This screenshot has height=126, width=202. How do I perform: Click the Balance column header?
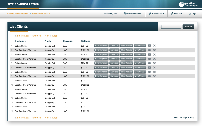(x=86, y=41)
